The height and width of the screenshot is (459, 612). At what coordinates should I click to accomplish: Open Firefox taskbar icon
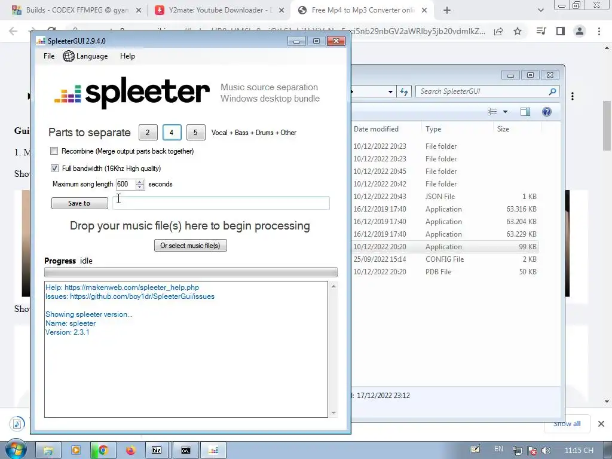(x=130, y=451)
